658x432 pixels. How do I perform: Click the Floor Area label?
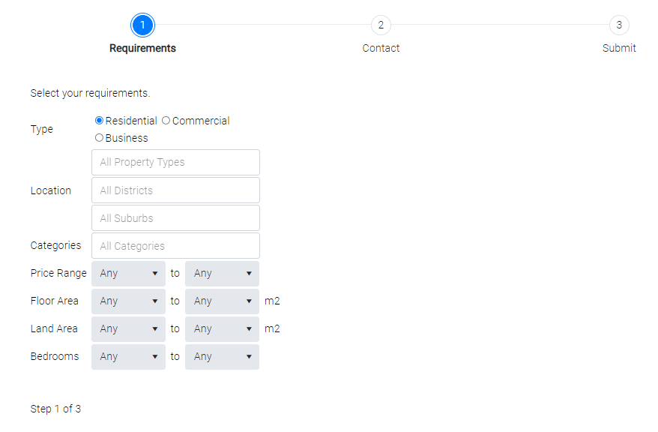(54, 301)
